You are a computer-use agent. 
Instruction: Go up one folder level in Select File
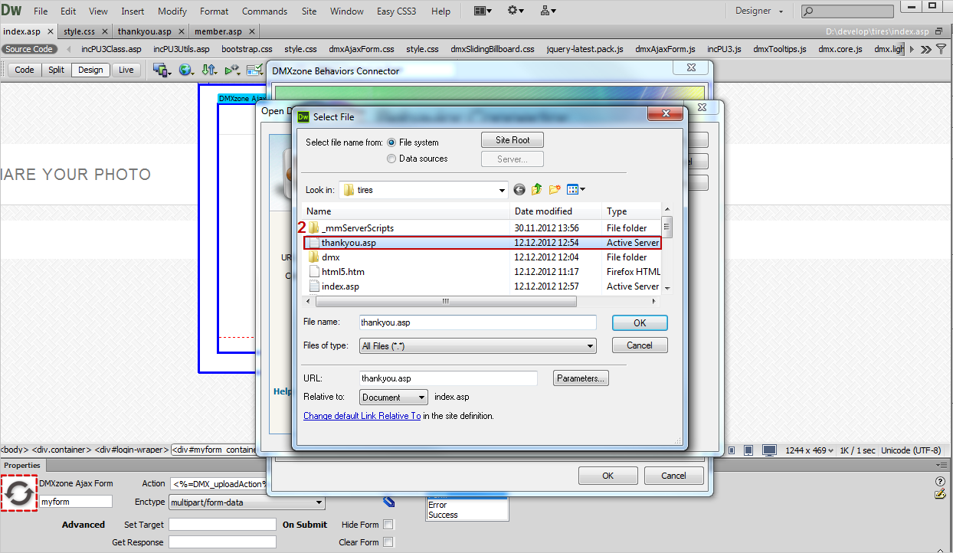[x=537, y=189]
